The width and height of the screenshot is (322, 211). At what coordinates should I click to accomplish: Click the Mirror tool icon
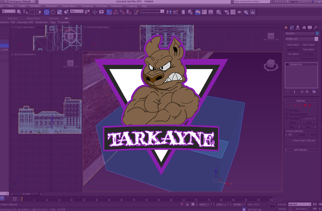[x=169, y=12]
